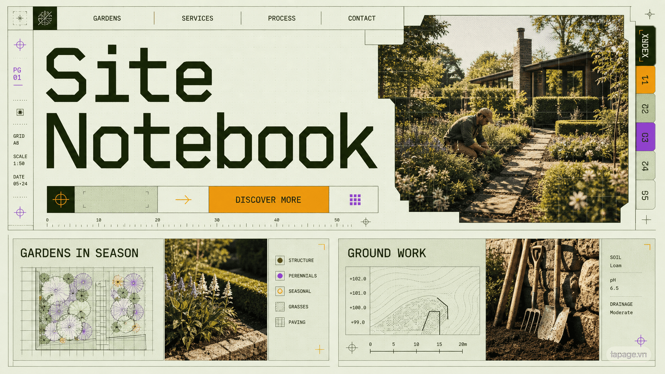Screen dimensions: 665x374
Task: Click the bracketed green input field
Action: 116,200
